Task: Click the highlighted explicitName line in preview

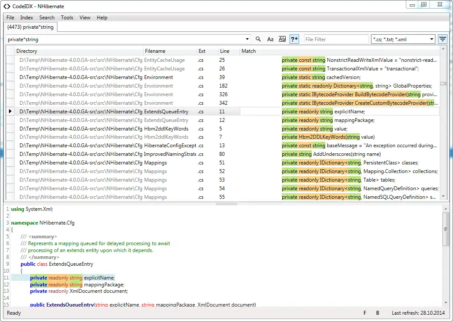Action: coord(72,278)
